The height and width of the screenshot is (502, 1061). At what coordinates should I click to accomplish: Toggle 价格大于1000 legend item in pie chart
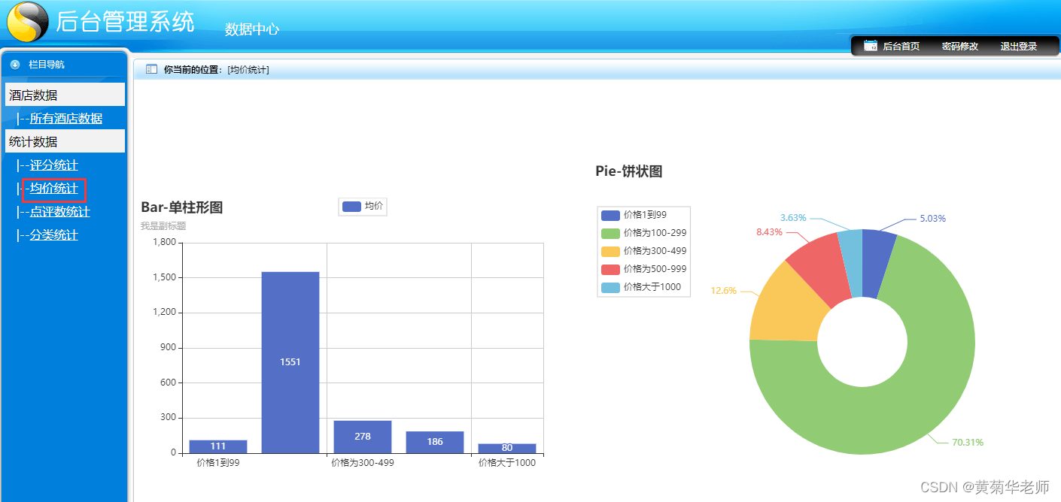tap(641, 287)
